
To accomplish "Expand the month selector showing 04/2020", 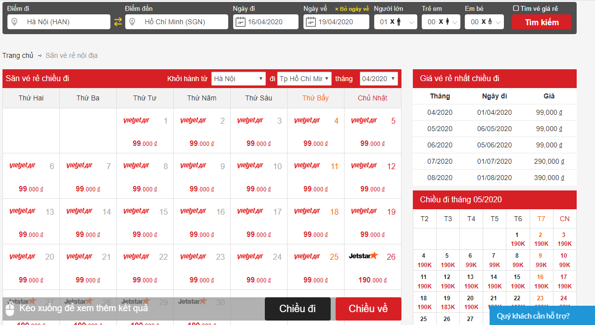I will coord(379,79).
